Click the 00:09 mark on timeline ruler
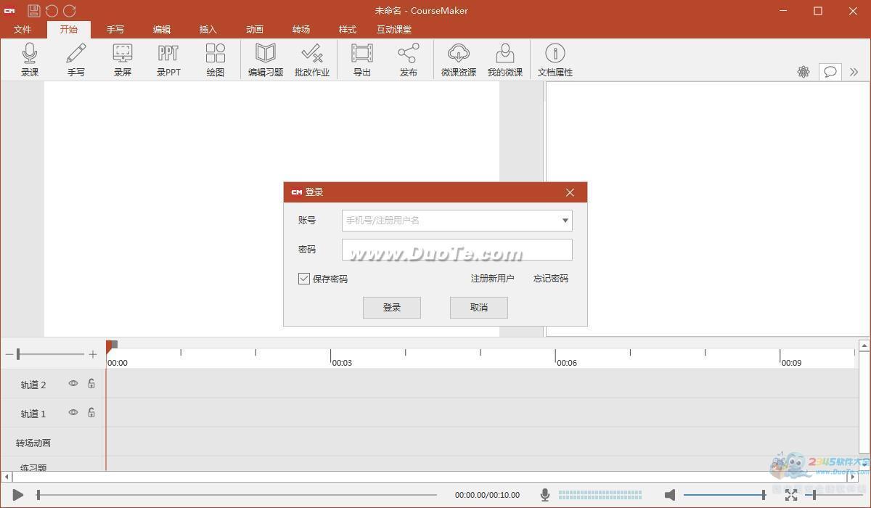 point(791,363)
